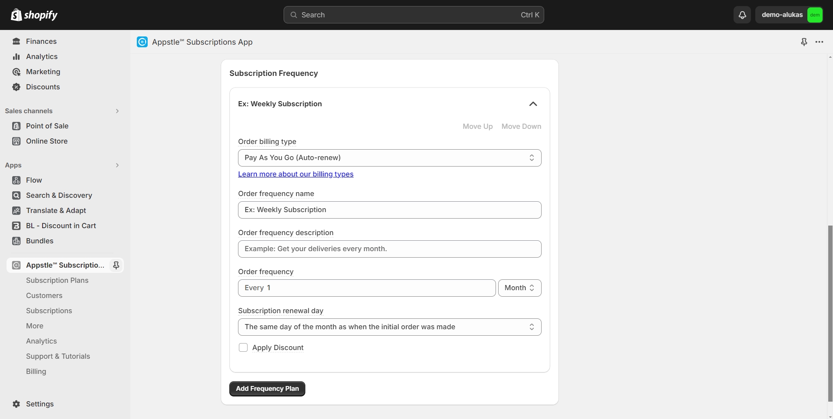Enable the Apply Discount checkbox
The image size is (833, 419).
pyautogui.click(x=243, y=347)
